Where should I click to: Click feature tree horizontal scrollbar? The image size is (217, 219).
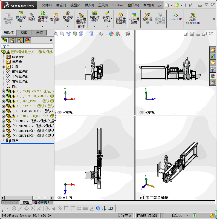click(x=19, y=198)
